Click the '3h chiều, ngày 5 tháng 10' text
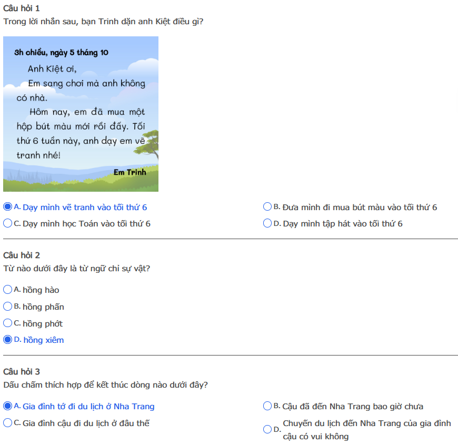 coord(61,53)
